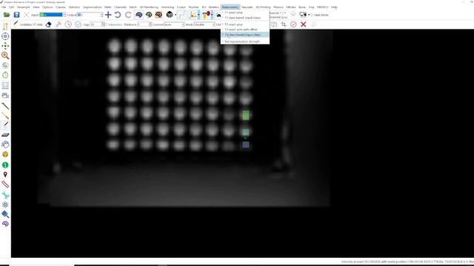Select the red ruler measure tool in sidebar
474x266 pixels.
[x=5, y=184]
